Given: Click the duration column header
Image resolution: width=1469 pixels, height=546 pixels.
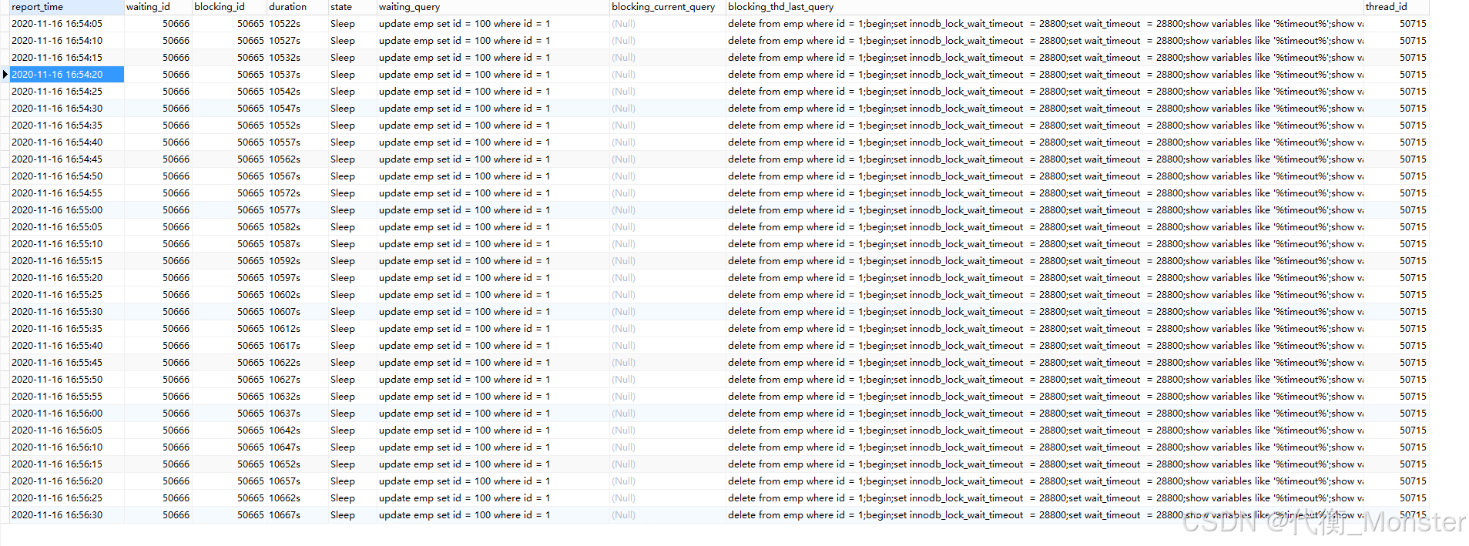Looking at the screenshot, I should coord(297,7).
